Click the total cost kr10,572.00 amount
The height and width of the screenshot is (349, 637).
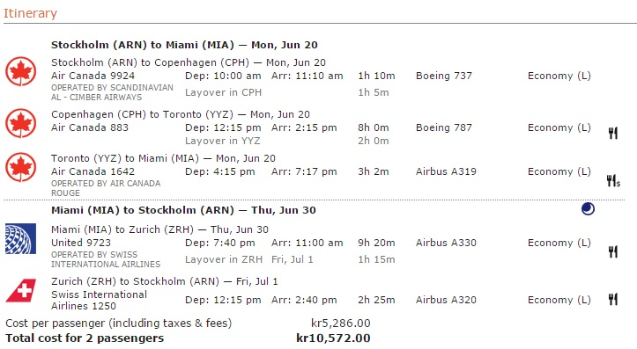pos(334,338)
